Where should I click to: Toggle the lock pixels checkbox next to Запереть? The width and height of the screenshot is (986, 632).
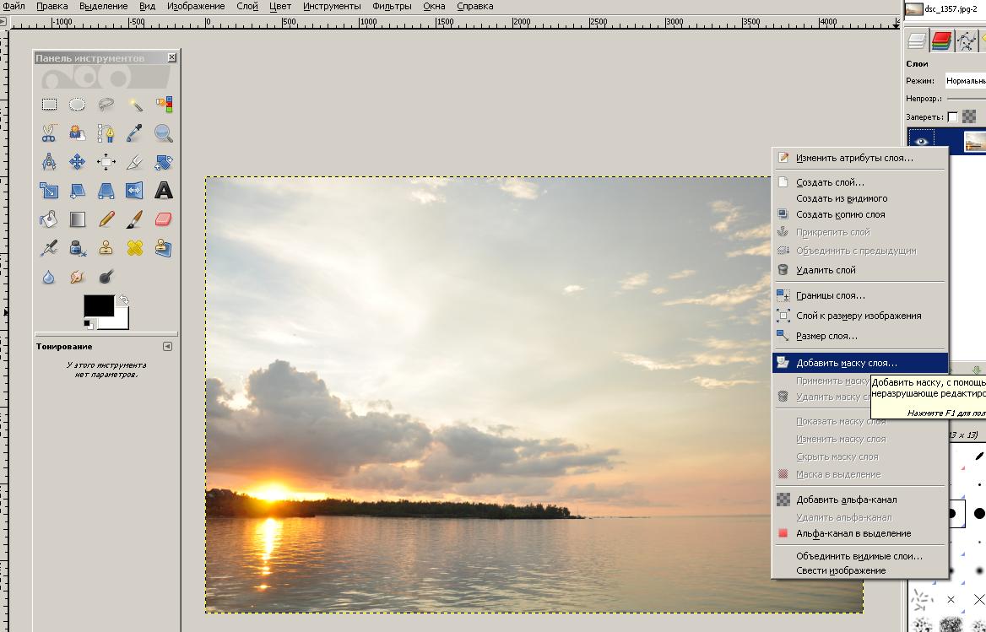tap(952, 117)
